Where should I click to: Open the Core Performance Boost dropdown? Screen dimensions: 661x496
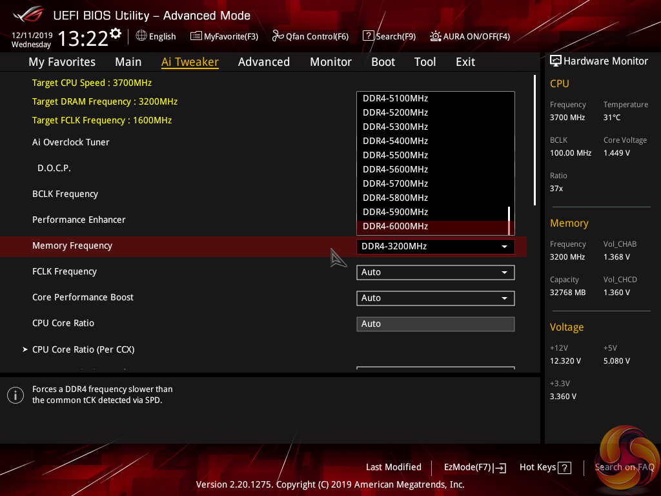pos(435,298)
